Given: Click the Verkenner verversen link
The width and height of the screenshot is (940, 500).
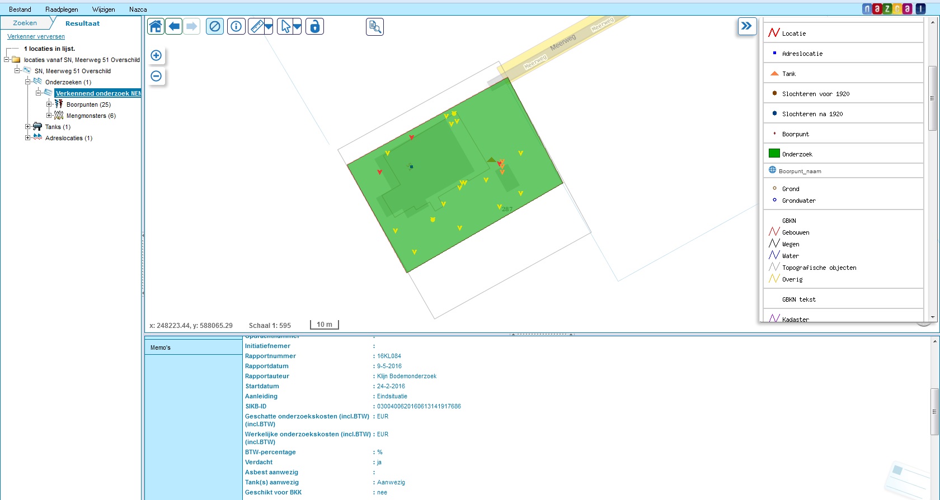Looking at the screenshot, I should coord(36,36).
